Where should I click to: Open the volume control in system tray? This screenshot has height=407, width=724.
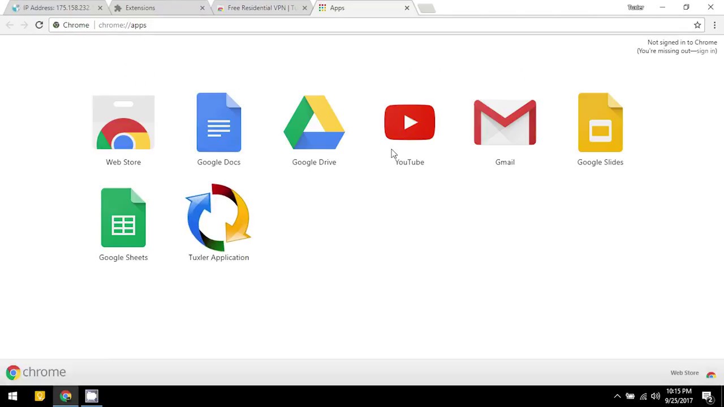click(x=656, y=396)
